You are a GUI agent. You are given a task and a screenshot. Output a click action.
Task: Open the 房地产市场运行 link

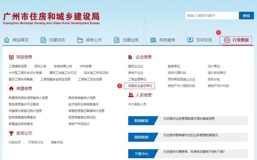point(79,124)
